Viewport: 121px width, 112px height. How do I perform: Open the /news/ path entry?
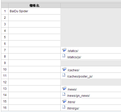point(72,89)
